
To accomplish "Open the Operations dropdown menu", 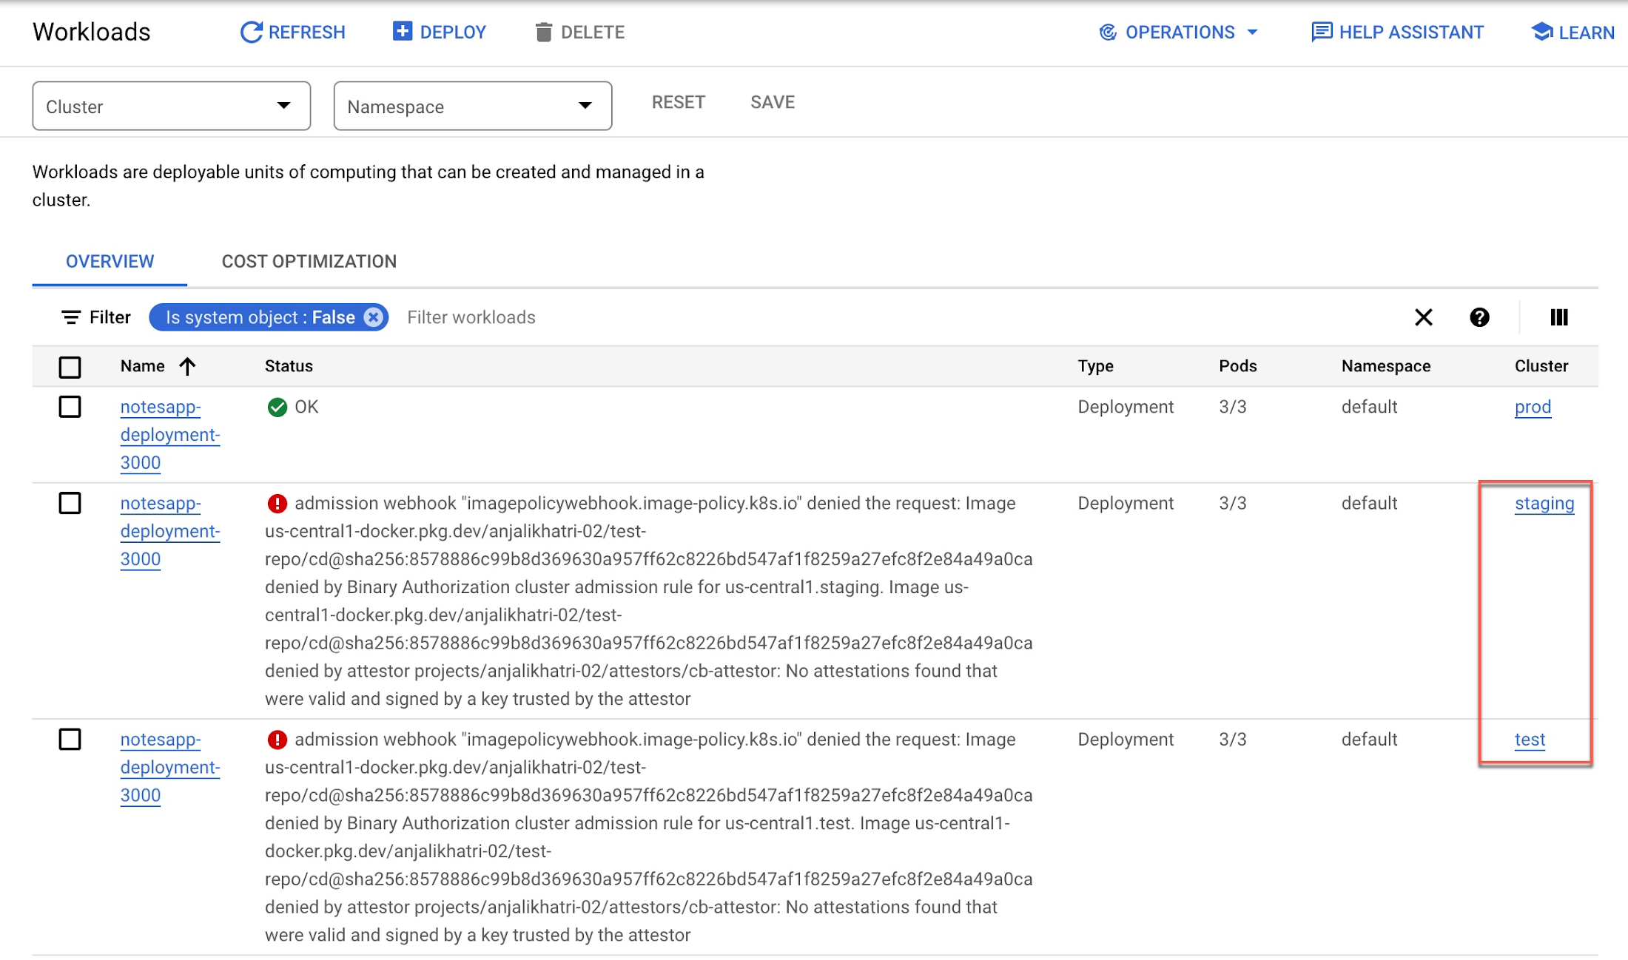I will 1180,33.
